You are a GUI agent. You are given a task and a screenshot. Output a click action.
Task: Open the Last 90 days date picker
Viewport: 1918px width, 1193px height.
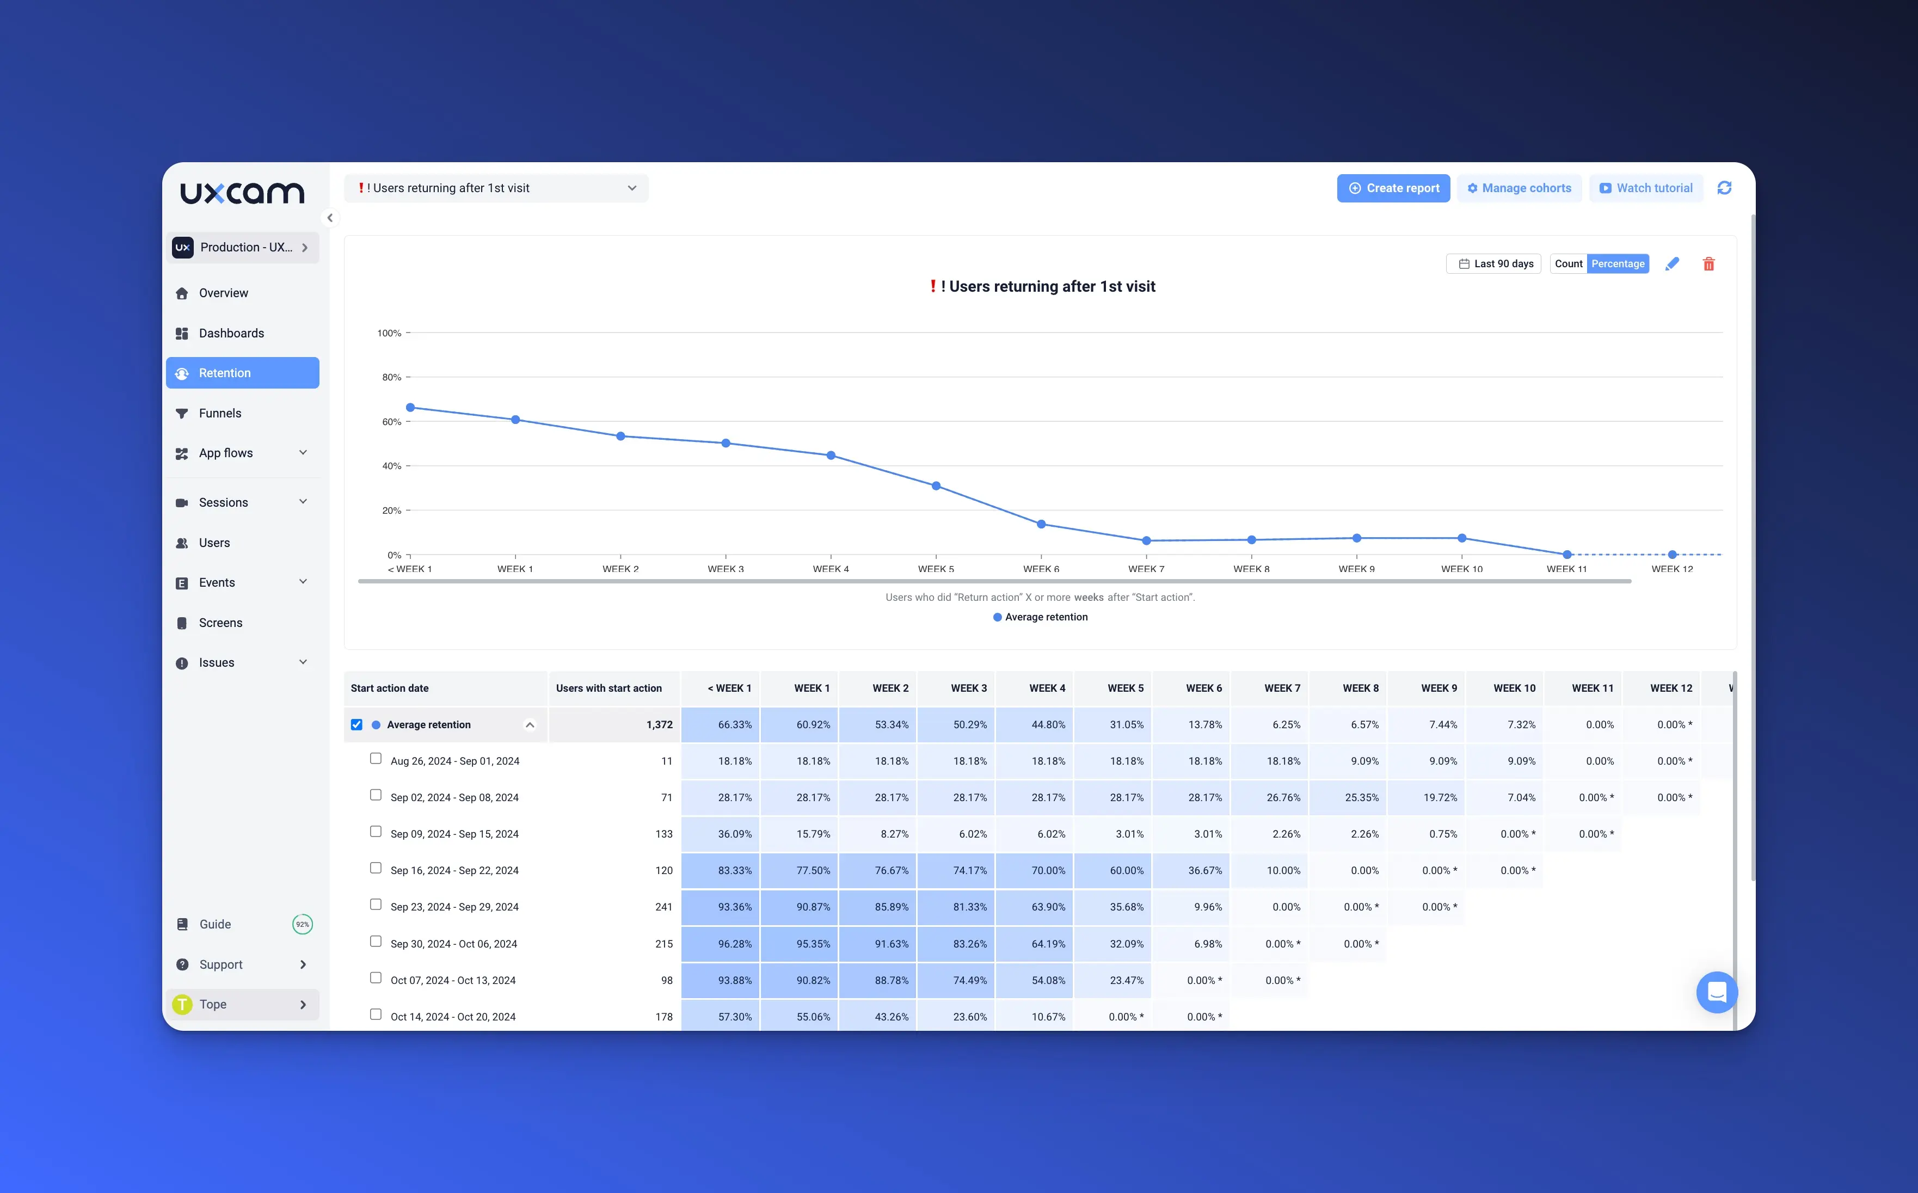click(x=1493, y=263)
